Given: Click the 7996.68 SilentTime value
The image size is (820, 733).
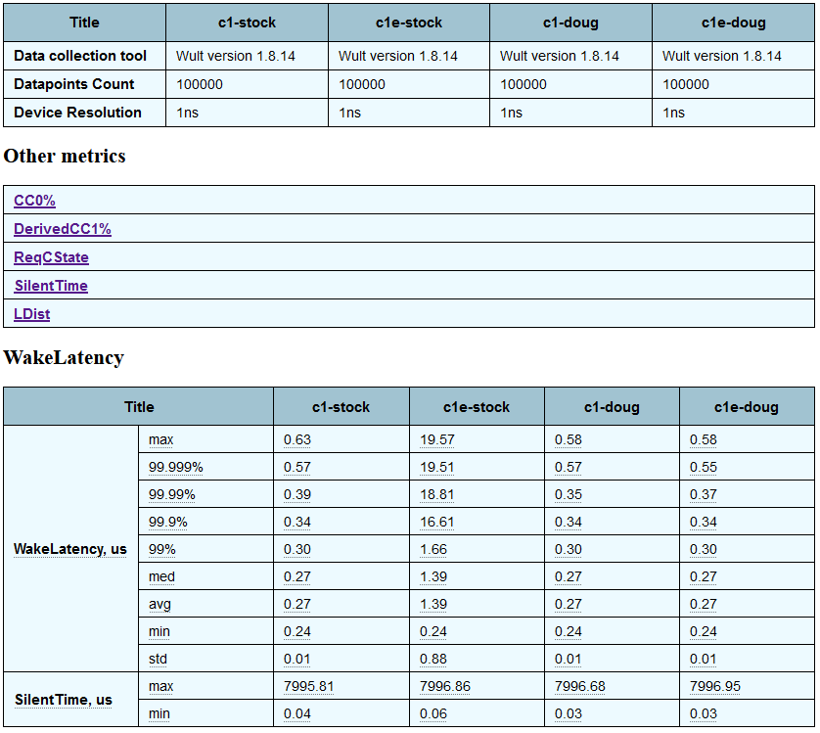Looking at the screenshot, I should tap(580, 686).
